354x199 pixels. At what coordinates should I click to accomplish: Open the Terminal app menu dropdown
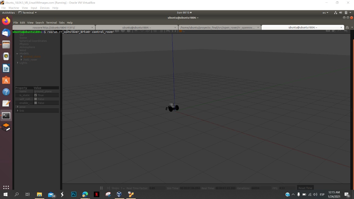coord(27,12)
